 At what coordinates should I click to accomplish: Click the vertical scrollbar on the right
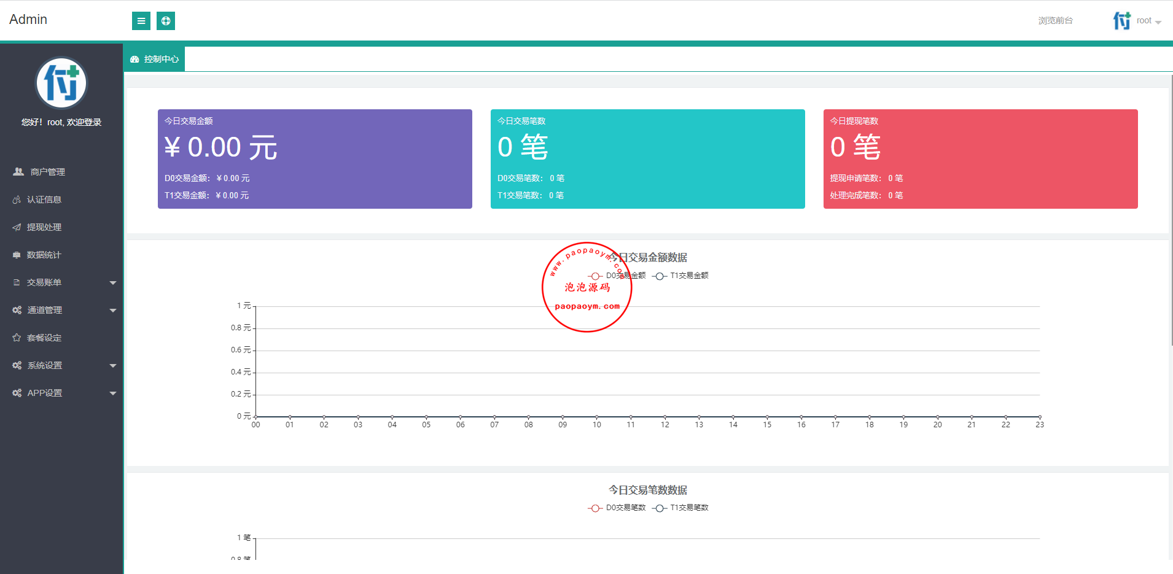click(1171, 209)
